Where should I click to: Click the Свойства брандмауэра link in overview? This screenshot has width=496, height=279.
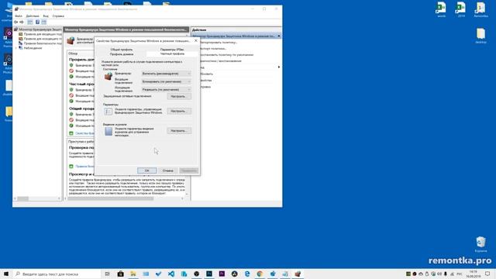[x=84, y=133]
